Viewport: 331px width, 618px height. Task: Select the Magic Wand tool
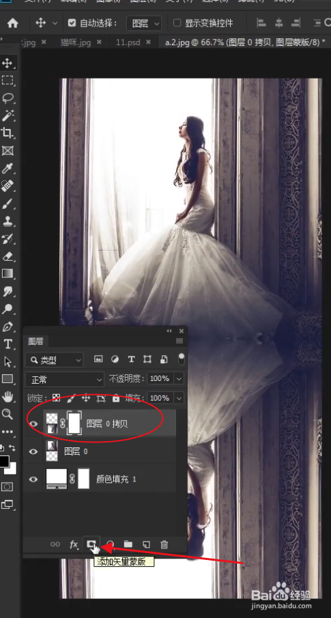point(7,115)
